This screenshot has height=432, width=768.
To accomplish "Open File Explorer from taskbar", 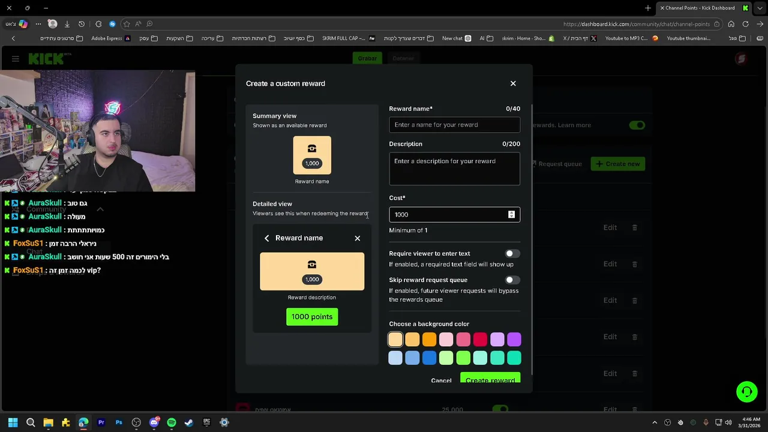I will point(48,422).
